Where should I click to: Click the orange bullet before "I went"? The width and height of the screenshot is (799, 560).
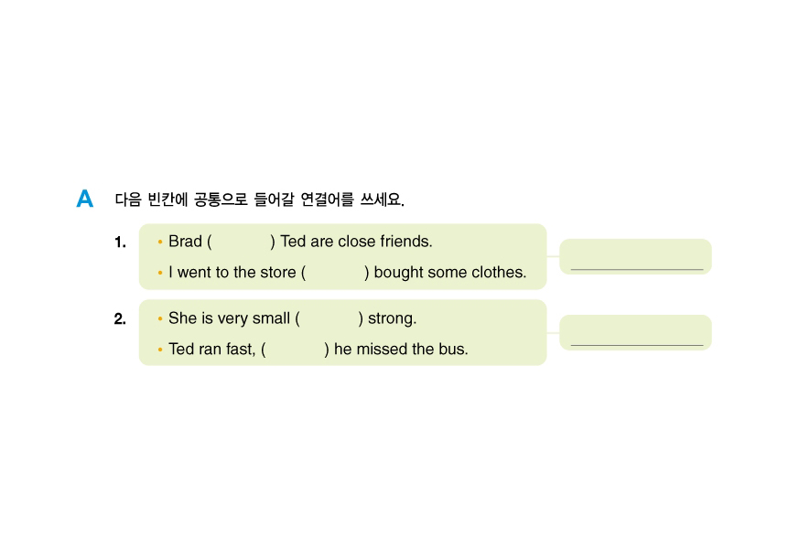pos(160,273)
